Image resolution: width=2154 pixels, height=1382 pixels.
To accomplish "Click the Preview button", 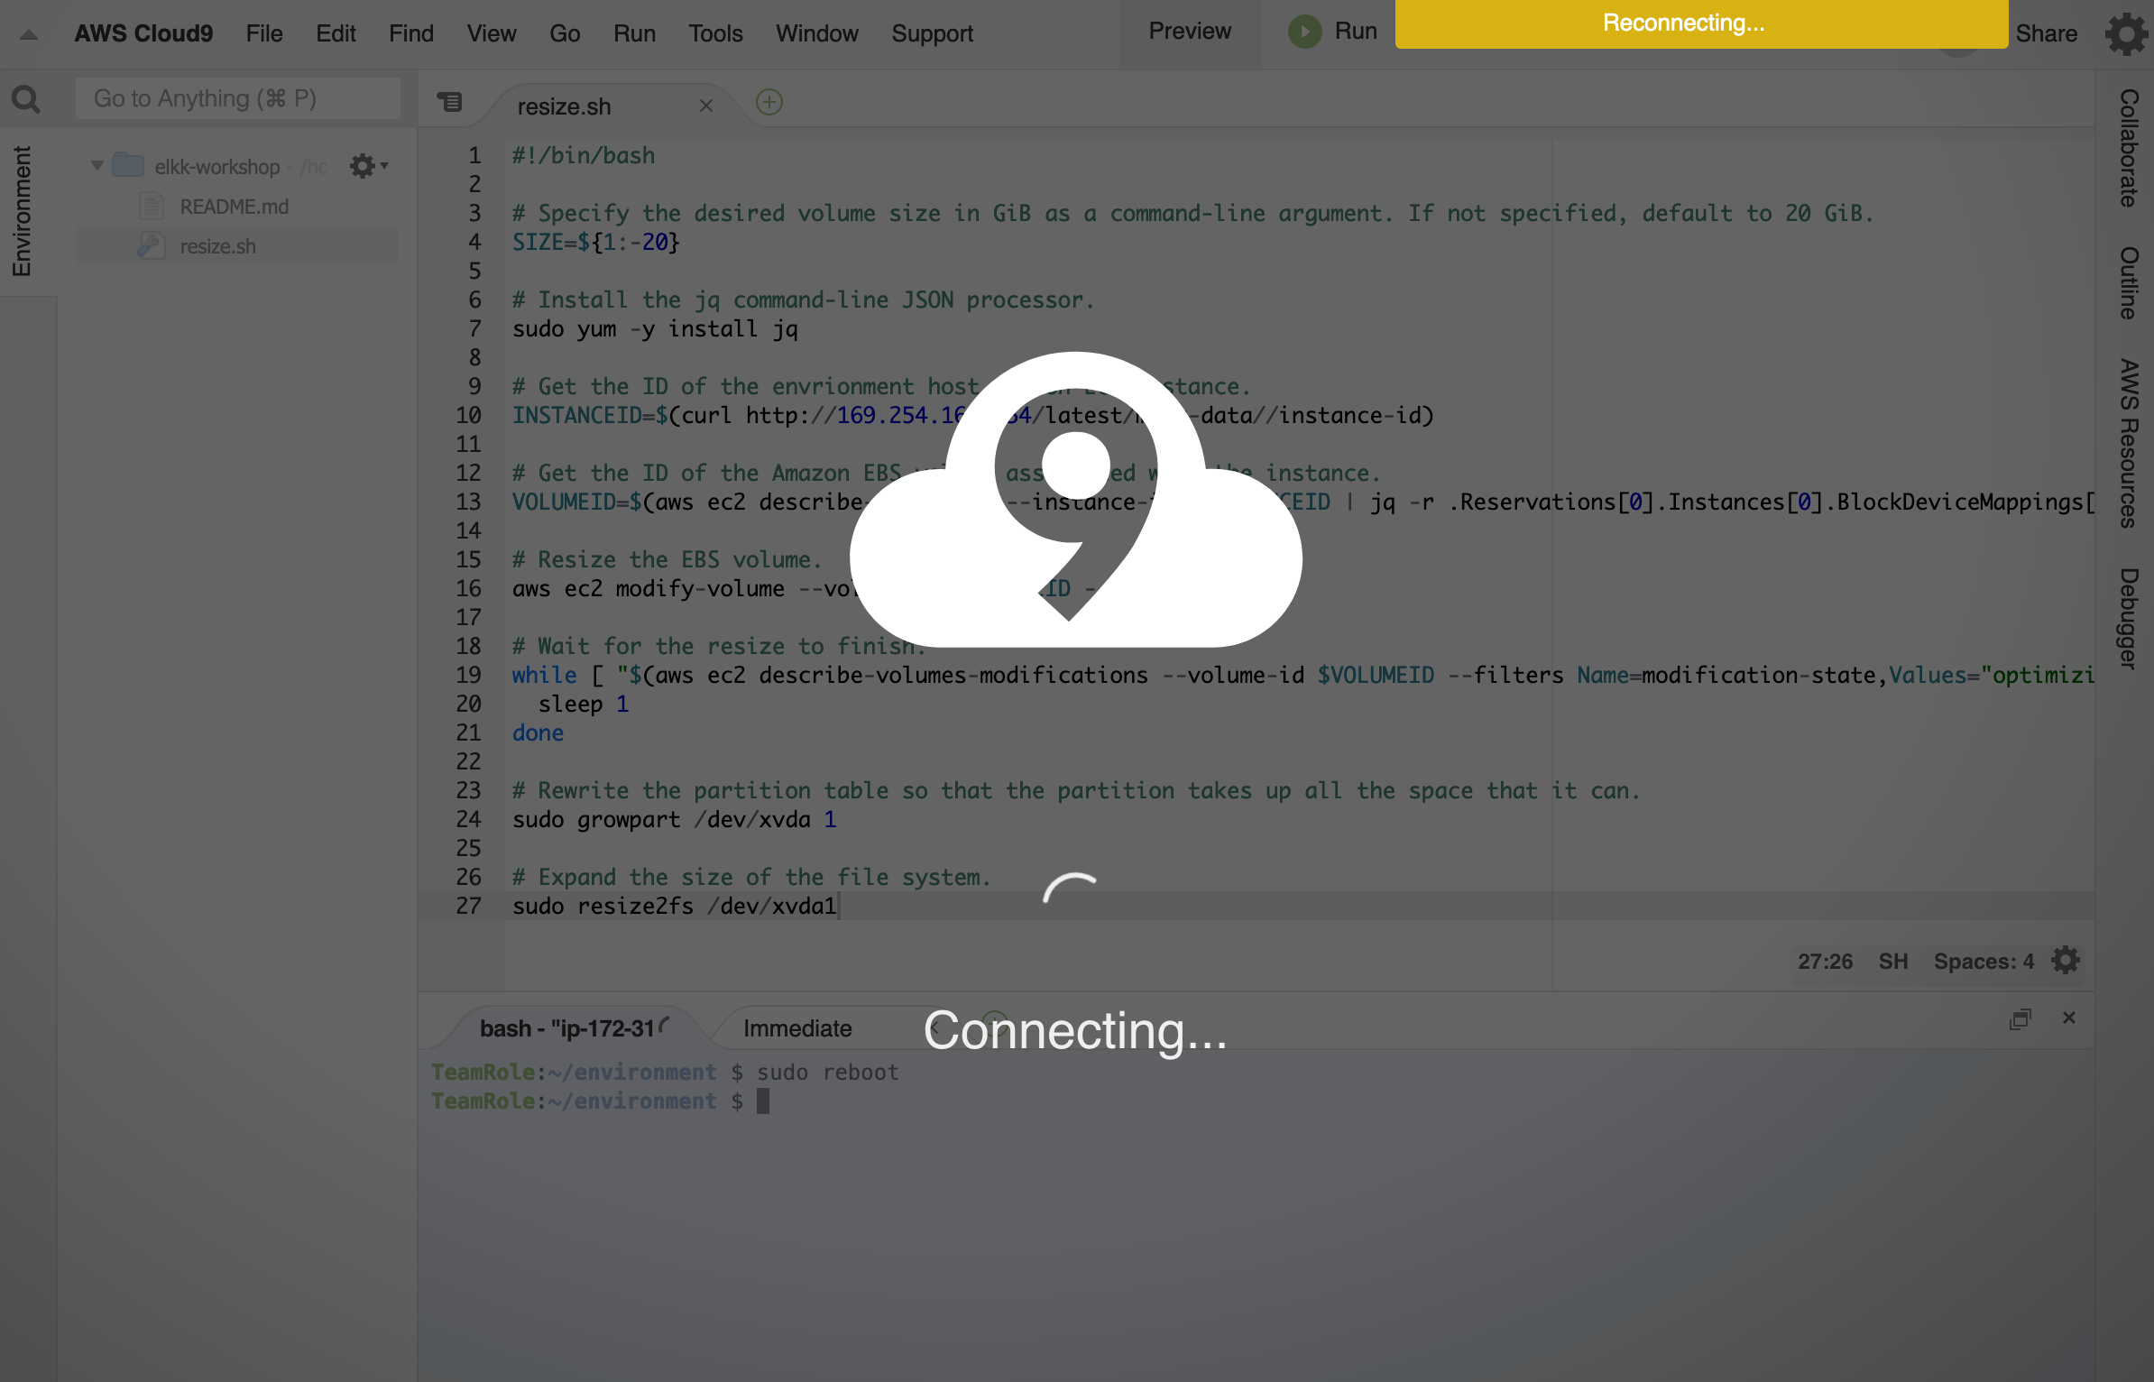I will pos(1190,32).
